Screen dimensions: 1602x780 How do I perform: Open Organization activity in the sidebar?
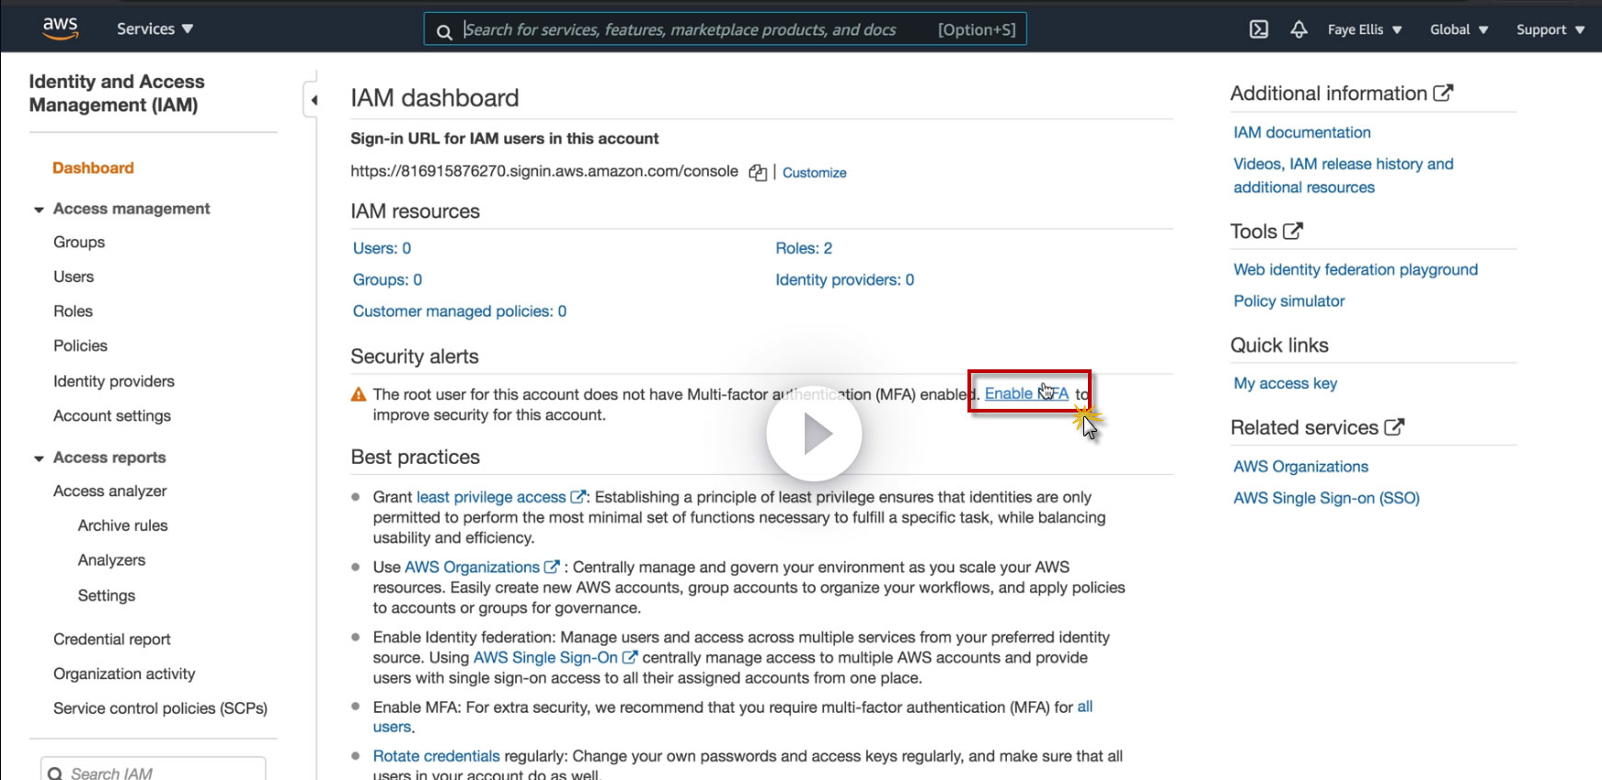pos(124,673)
